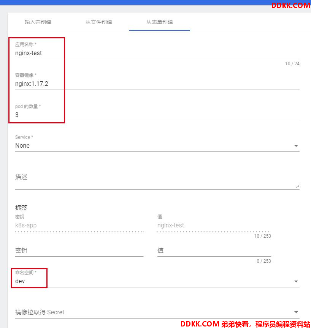
Task: Select the 从表单创建 tab
Action: 160,22
